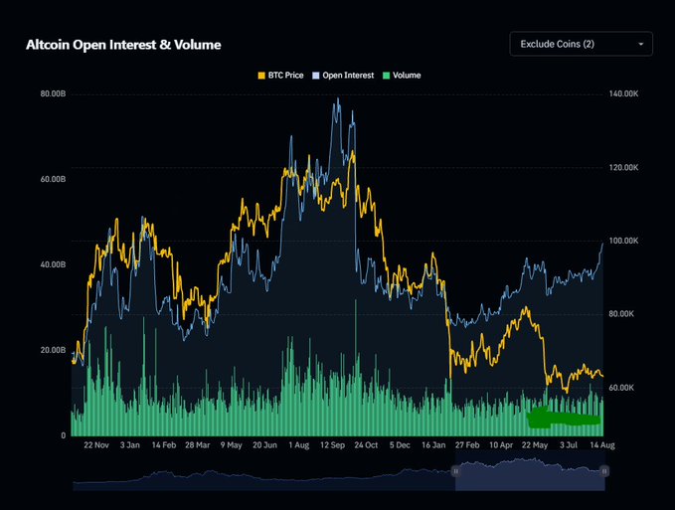The width and height of the screenshot is (675, 510).
Task: Click the Exclude Coins dropdown arrow
Action: point(641,45)
